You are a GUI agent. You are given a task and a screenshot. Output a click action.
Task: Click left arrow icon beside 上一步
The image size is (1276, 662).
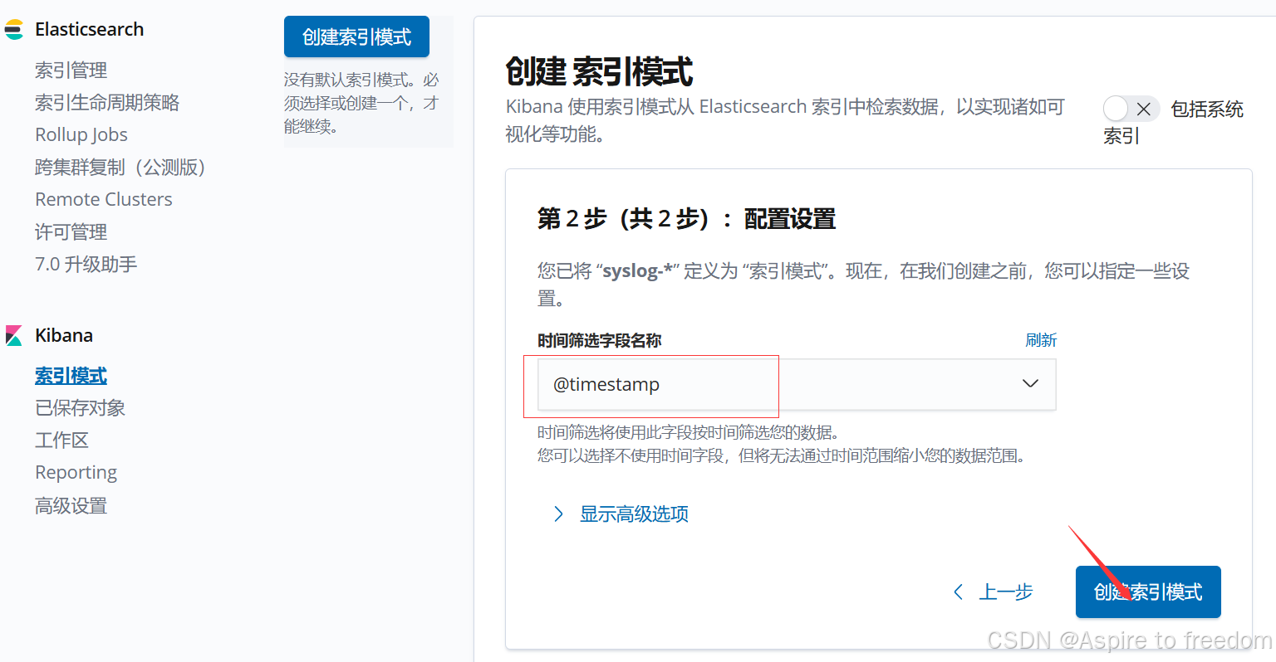959,591
